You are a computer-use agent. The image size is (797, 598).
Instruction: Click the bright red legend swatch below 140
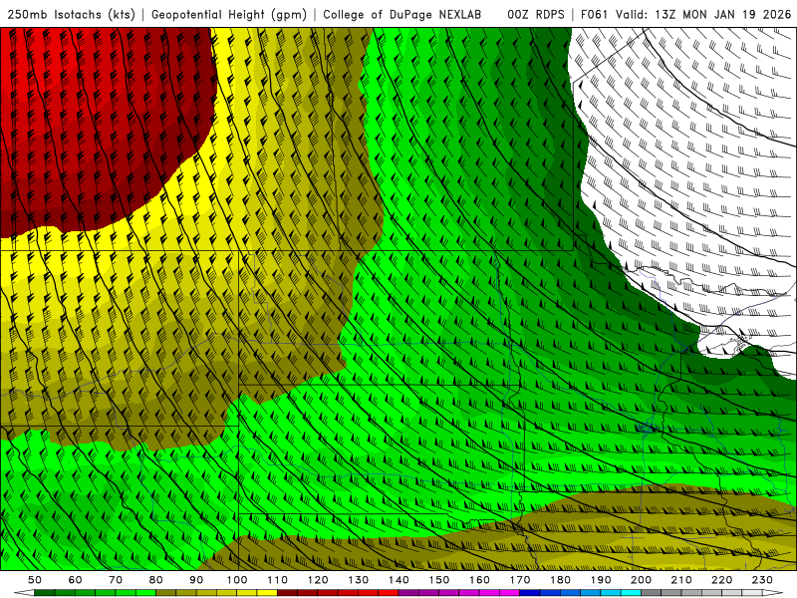tap(389, 593)
